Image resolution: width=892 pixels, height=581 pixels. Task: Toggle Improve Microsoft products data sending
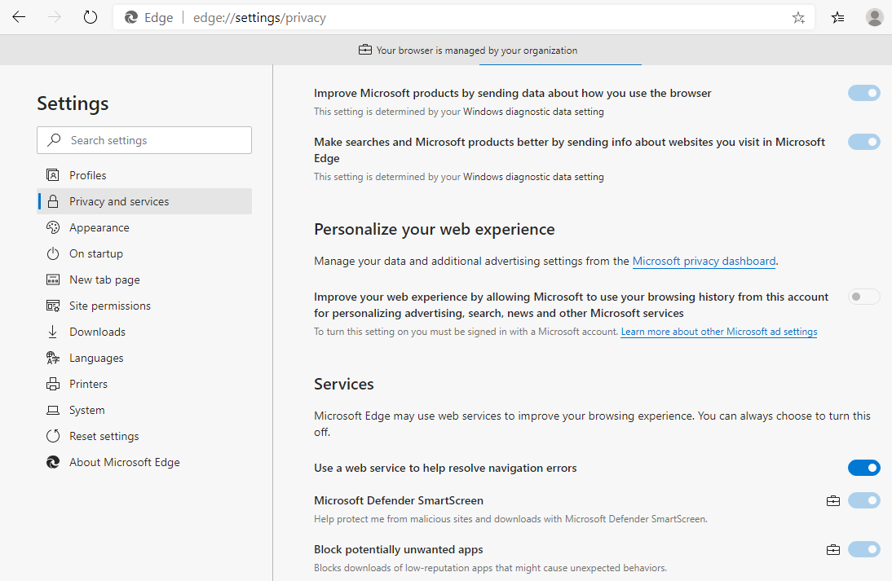point(864,93)
